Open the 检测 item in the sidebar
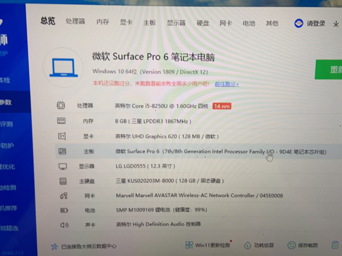This screenshot has height=256, width=342. (x=8, y=187)
